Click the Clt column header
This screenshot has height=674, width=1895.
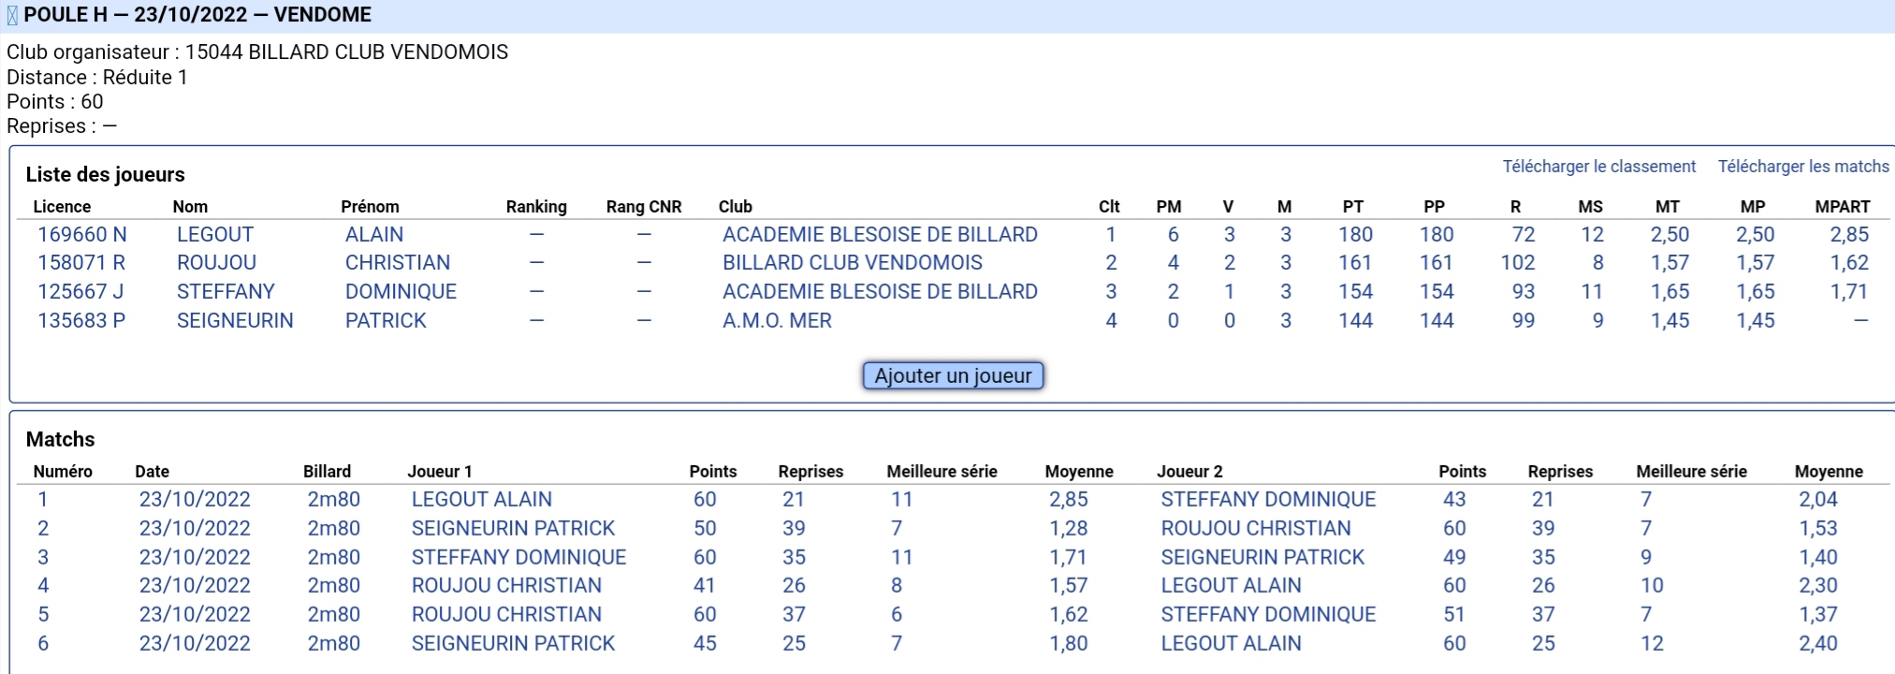pyautogui.click(x=1109, y=207)
